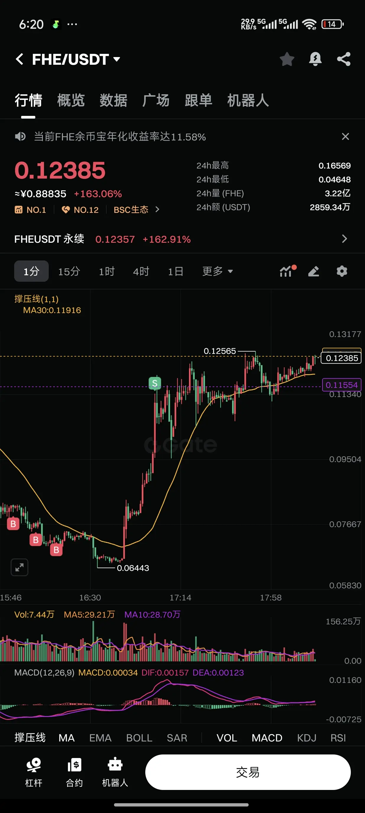Open chart settings gear
Viewport: 365px width, 813px height.
point(342,271)
